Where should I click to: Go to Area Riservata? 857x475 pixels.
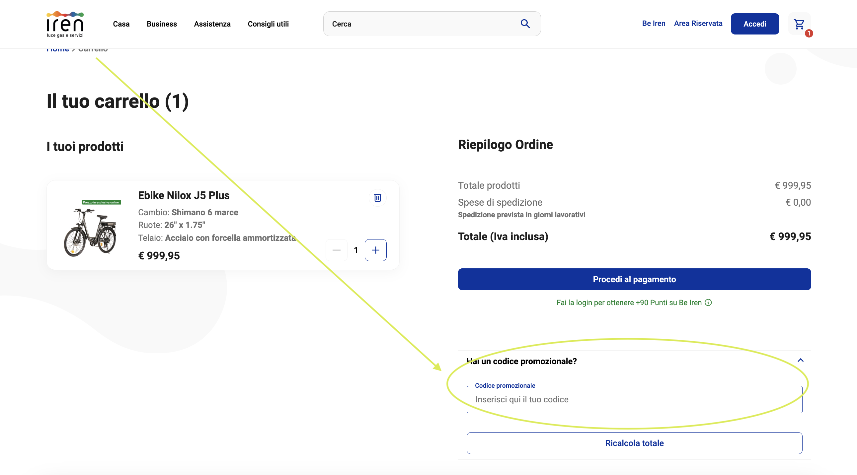tap(698, 23)
